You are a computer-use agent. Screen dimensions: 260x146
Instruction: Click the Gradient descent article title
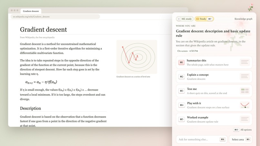[44, 30]
